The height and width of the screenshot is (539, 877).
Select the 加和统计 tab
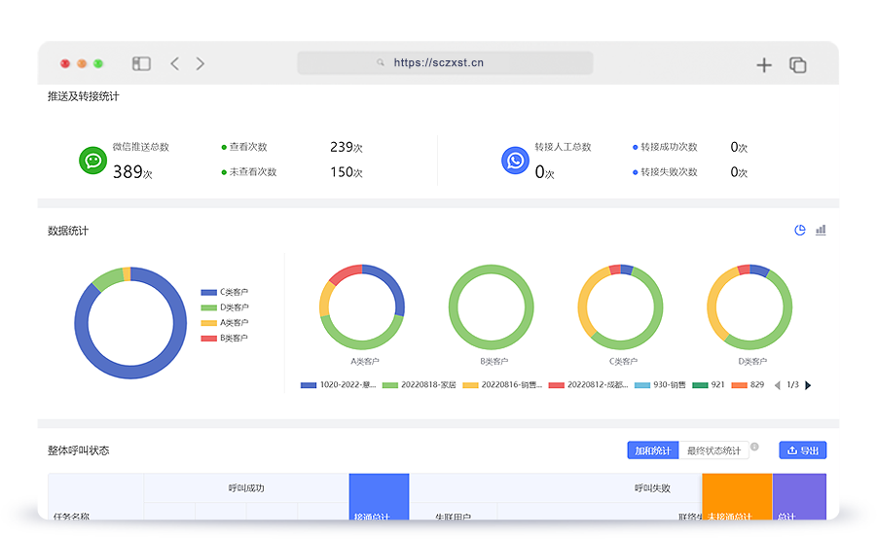pos(652,450)
